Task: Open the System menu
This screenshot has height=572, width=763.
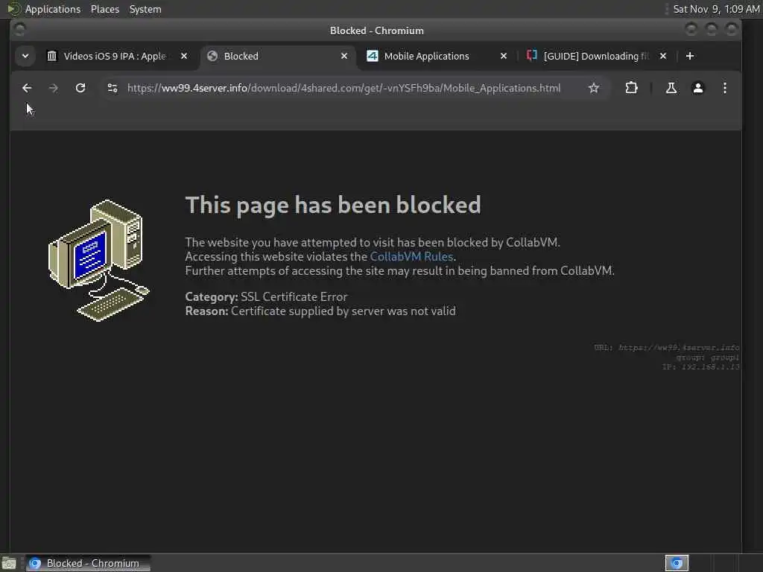Action: 145,9
